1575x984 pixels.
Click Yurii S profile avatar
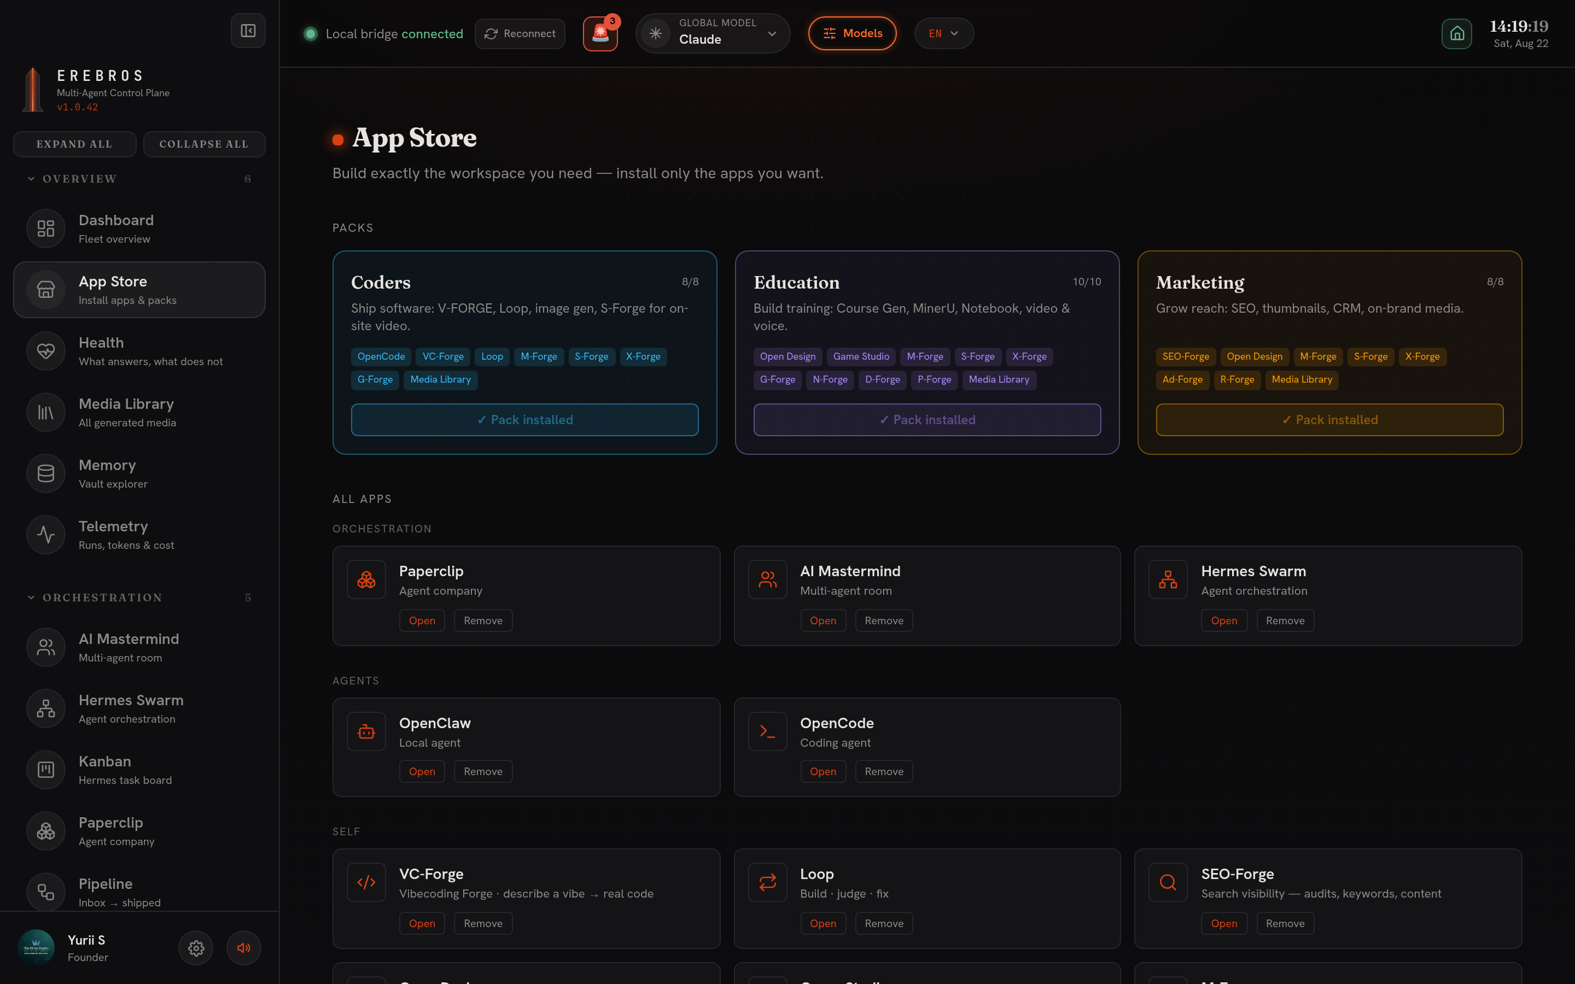(36, 947)
